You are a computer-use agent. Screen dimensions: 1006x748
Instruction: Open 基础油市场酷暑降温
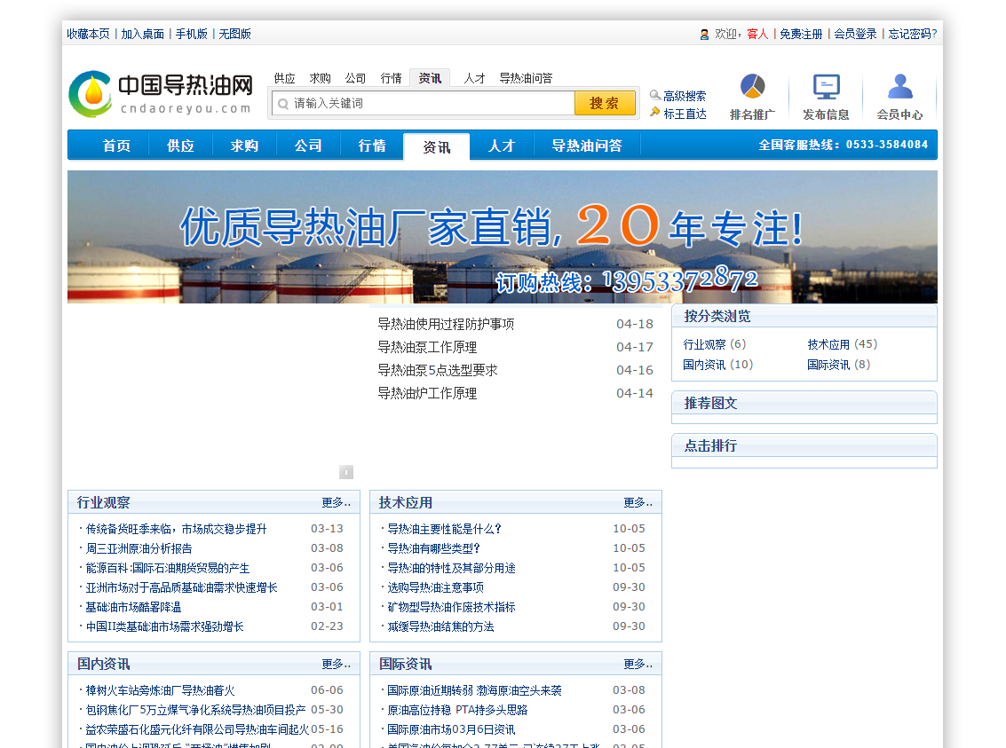tap(133, 607)
